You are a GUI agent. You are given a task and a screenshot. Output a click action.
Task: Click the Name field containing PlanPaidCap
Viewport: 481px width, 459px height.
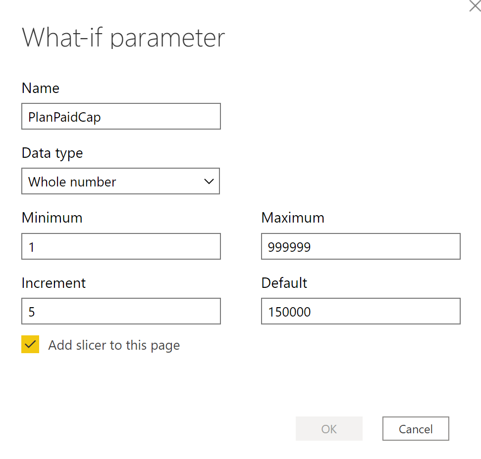pos(121,116)
